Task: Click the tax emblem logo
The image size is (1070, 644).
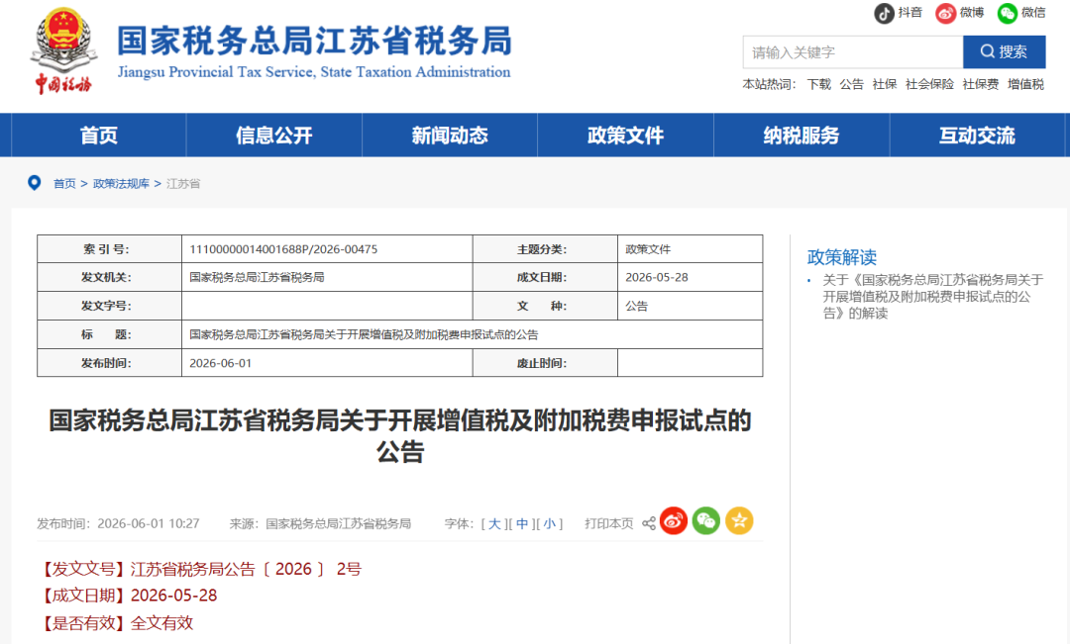Action: (x=63, y=49)
